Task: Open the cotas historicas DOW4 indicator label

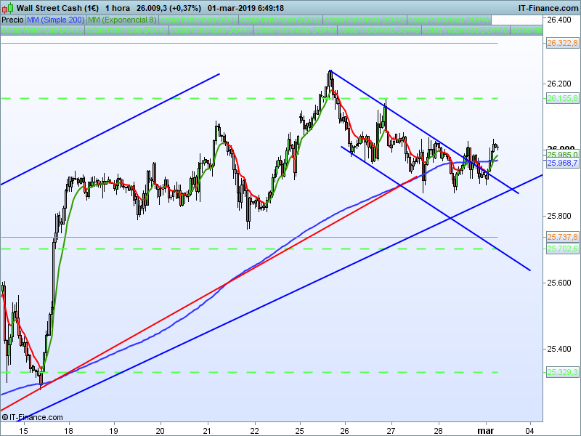Action: (x=449, y=20)
